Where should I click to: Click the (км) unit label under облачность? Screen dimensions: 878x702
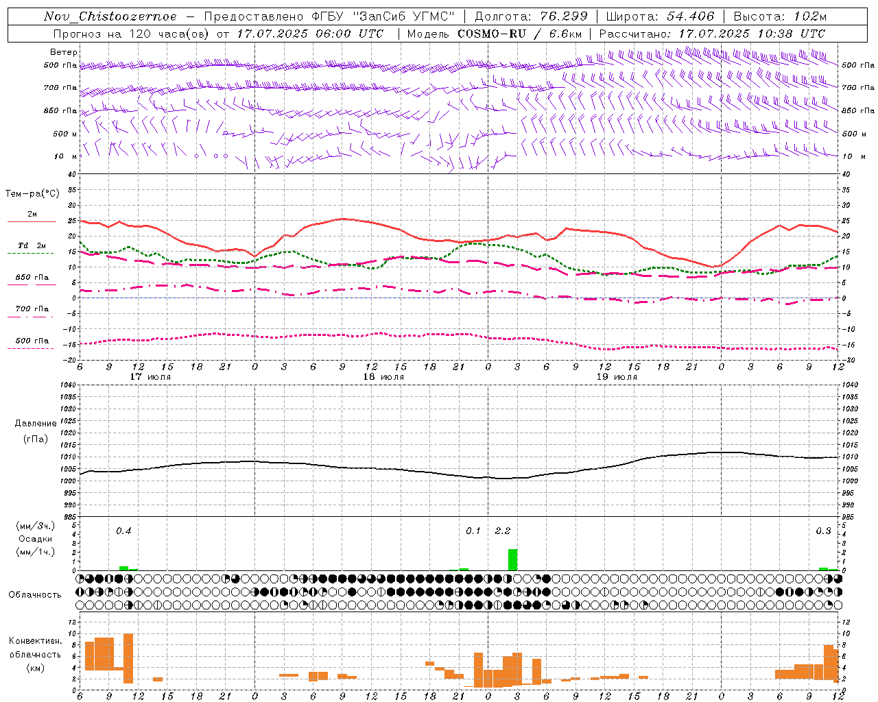[36, 668]
